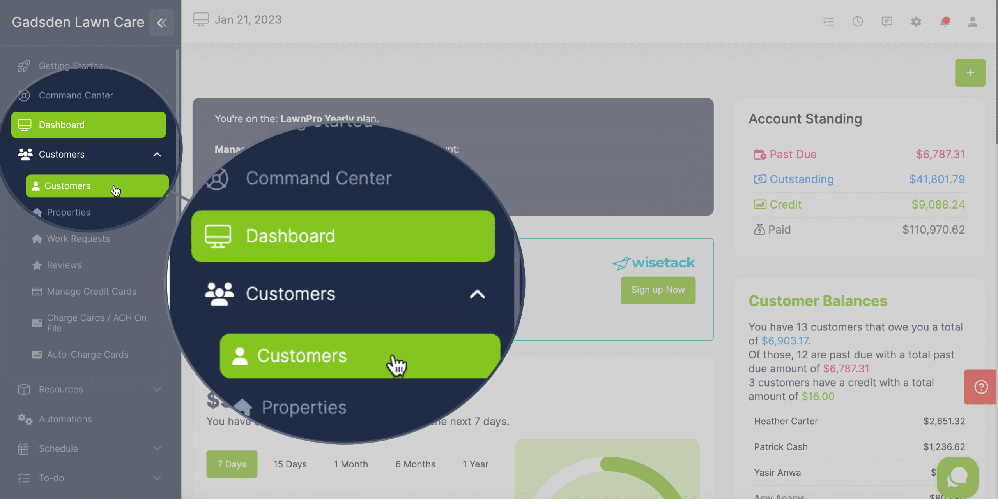Viewport: 998px width, 499px height.
Task: Click the $6,903.17 total owed link
Action: [785, 341]
